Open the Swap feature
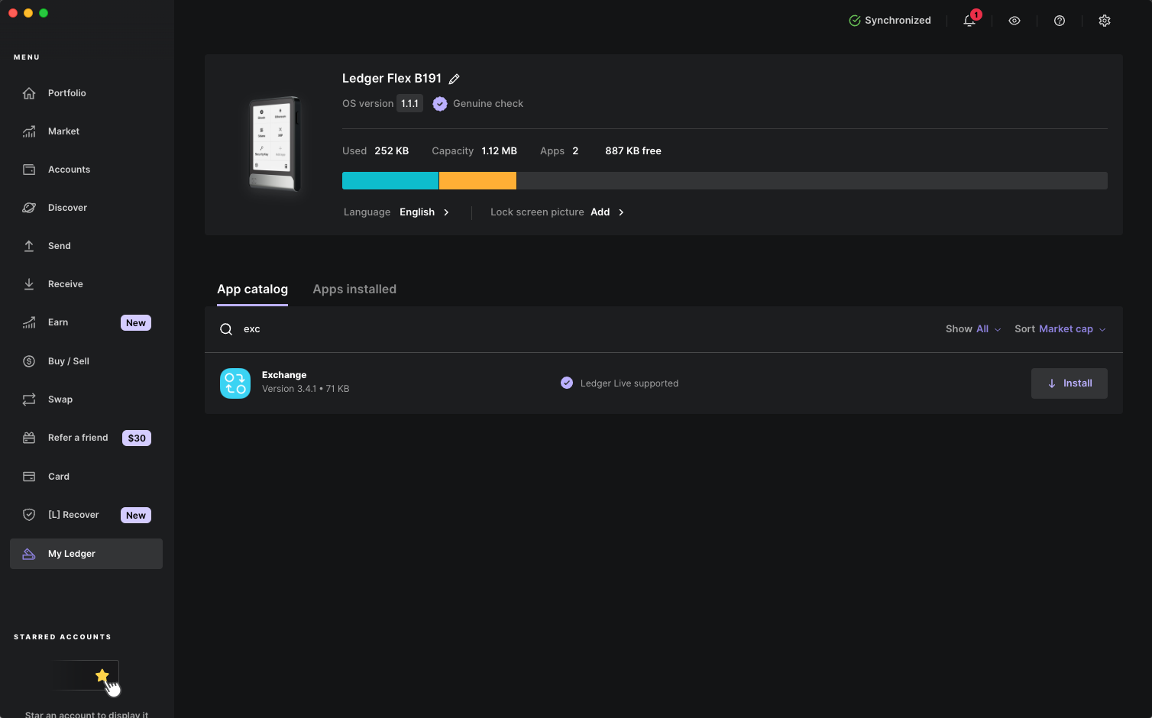The image size is (1152, 718). (x=60, y=399)
